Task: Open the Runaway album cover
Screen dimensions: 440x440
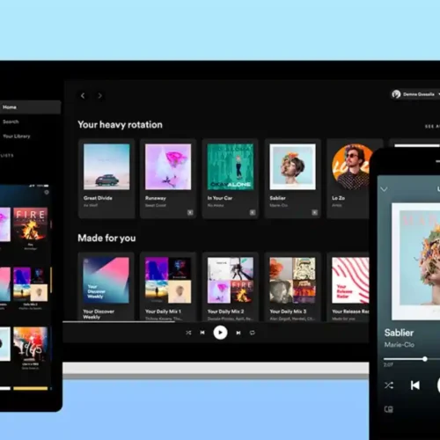Action: pos(168,166)
